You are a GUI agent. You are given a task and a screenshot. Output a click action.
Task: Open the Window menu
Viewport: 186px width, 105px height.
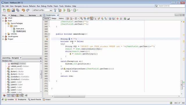68,6
